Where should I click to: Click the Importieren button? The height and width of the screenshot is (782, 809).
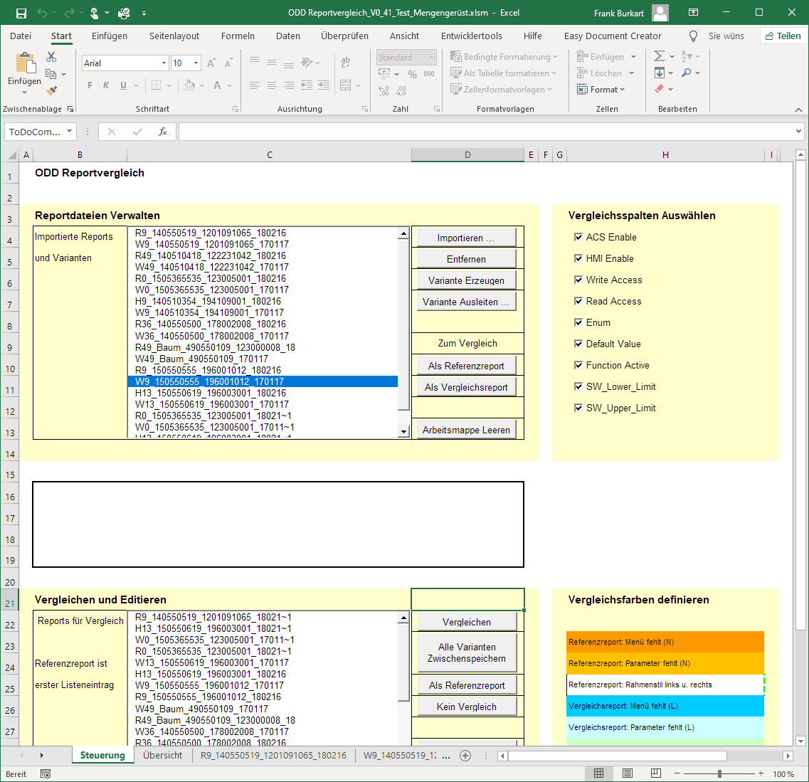click(467, 236)
